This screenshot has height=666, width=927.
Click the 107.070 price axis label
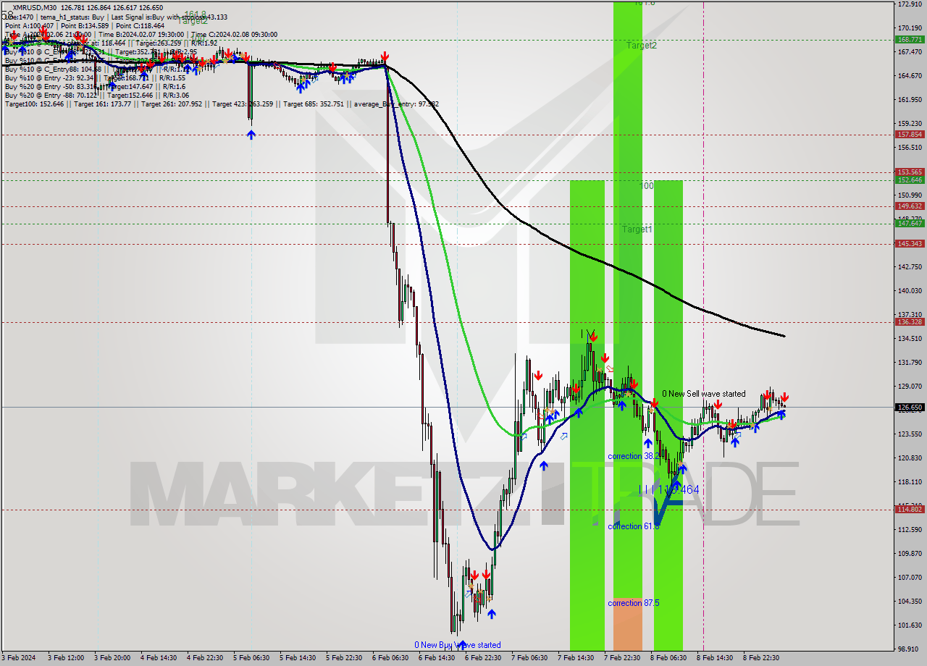tap(910, 577)
